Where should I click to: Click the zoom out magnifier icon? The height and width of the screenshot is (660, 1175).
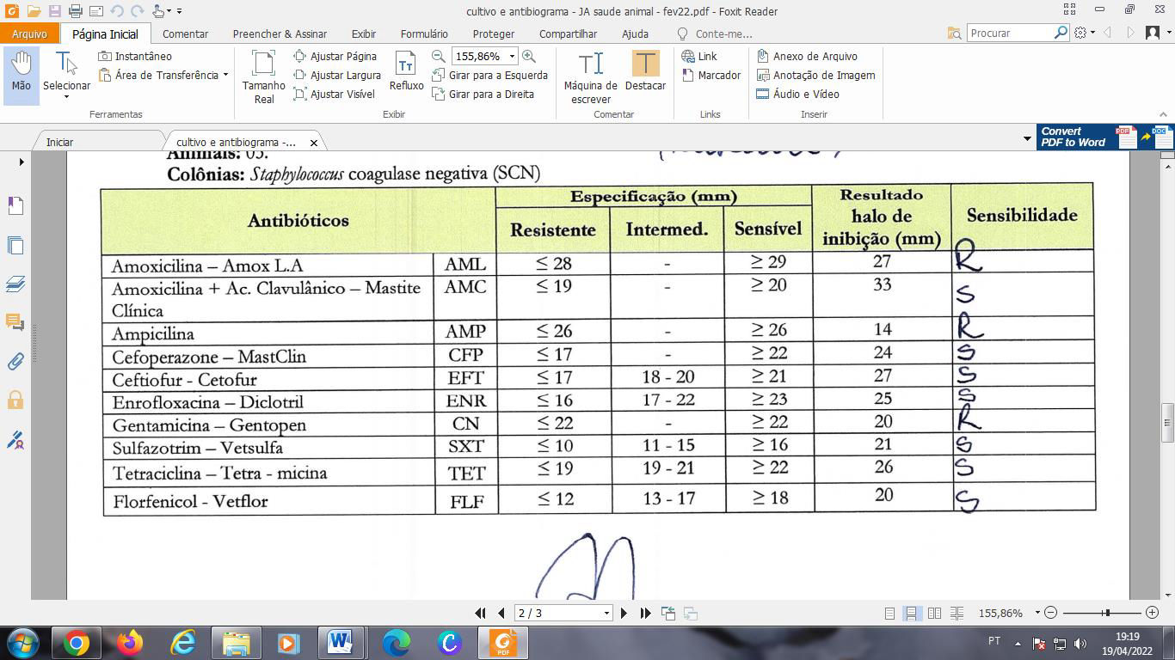[438, 56]
